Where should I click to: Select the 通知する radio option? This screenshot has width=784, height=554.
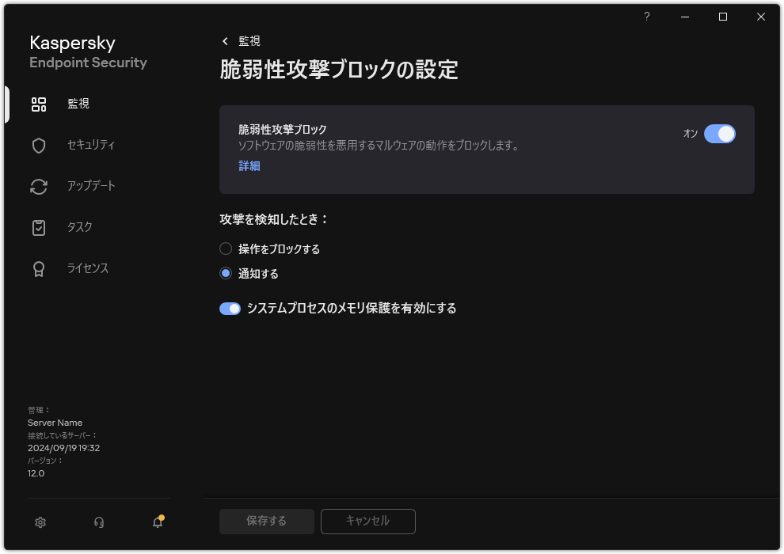coord(224,273)
